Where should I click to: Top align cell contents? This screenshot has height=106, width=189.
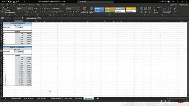[x=40, y=9]
